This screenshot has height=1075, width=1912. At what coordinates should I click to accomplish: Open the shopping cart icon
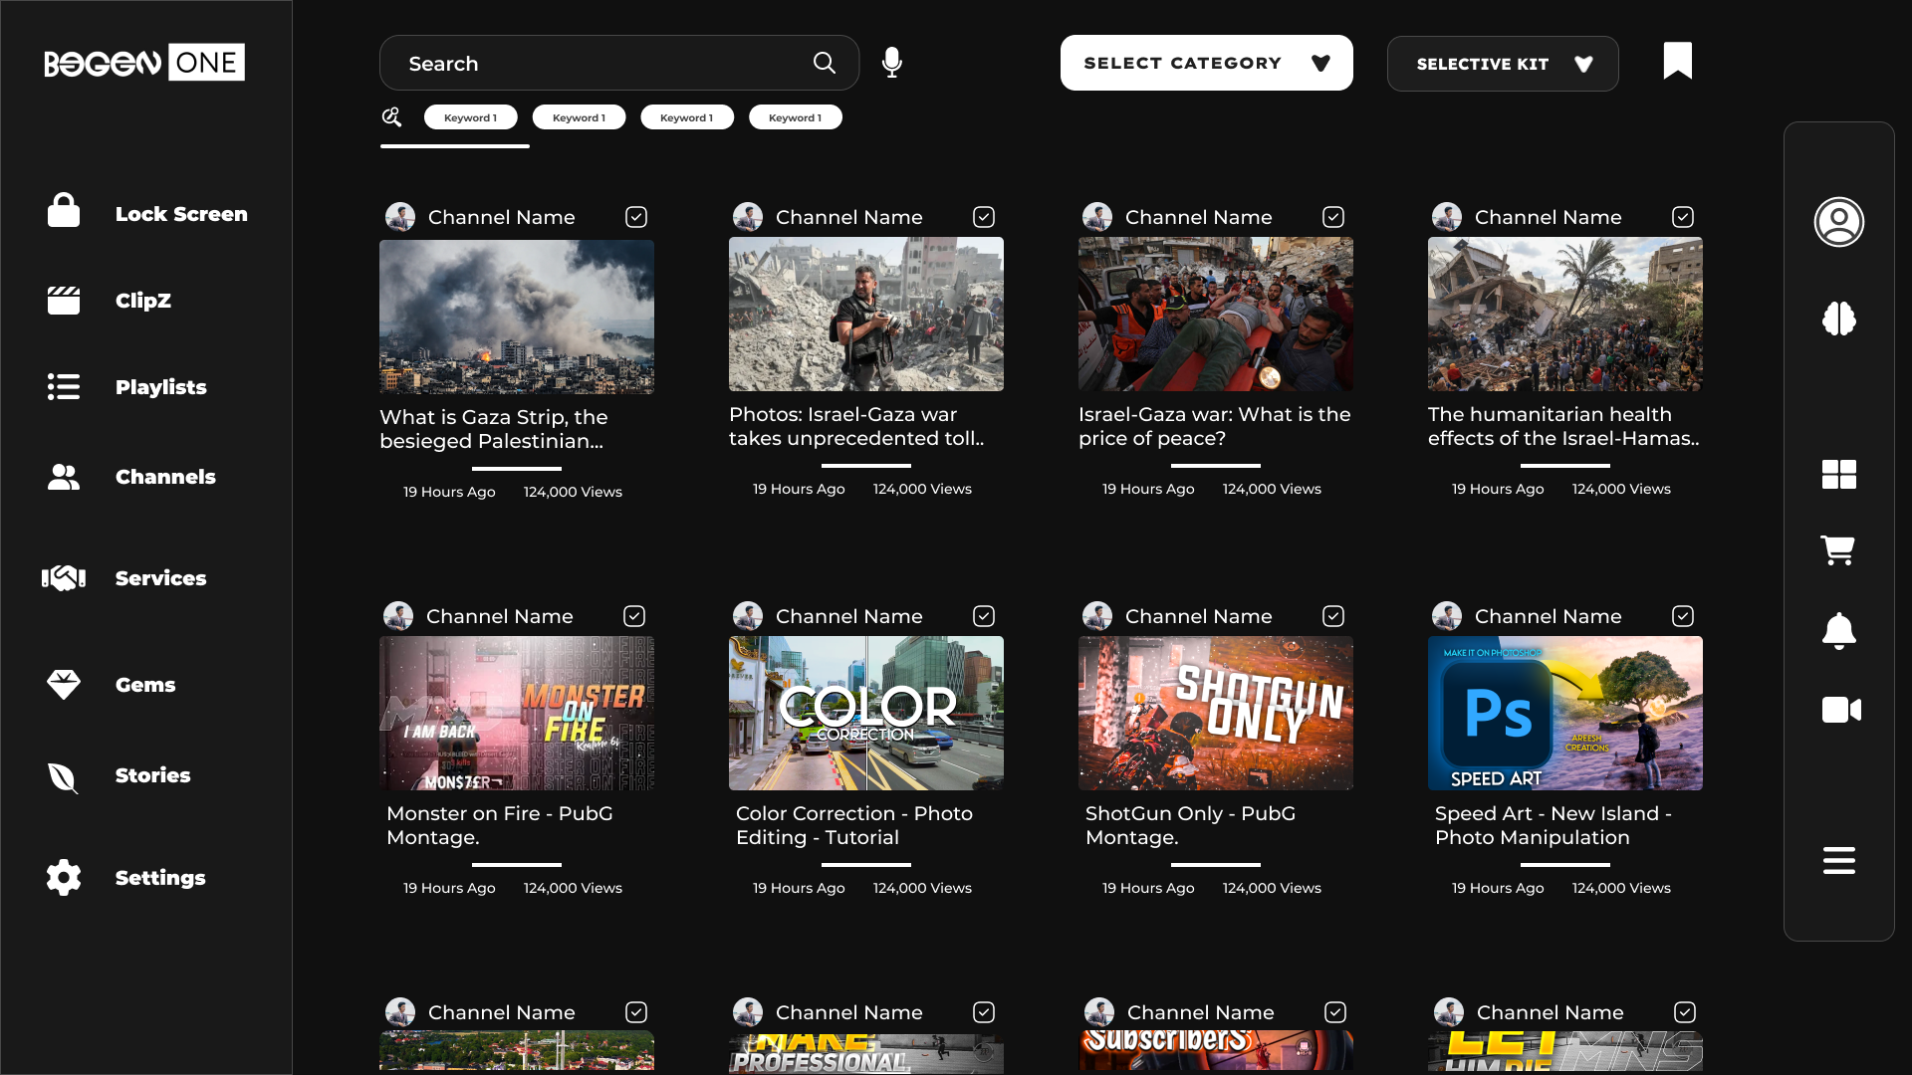point(1837,550)
